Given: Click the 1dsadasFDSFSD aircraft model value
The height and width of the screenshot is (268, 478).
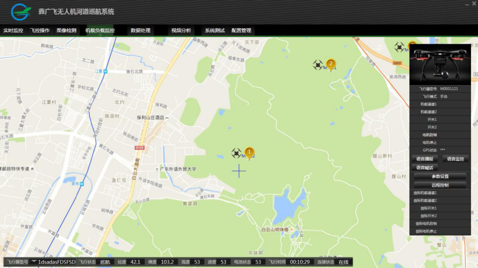Looking at the screenshot, I should [57, 262].
